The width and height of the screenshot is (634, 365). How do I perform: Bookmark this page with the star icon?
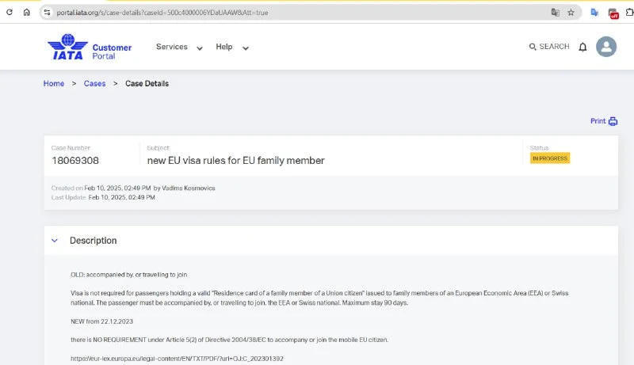pos(571,13)
